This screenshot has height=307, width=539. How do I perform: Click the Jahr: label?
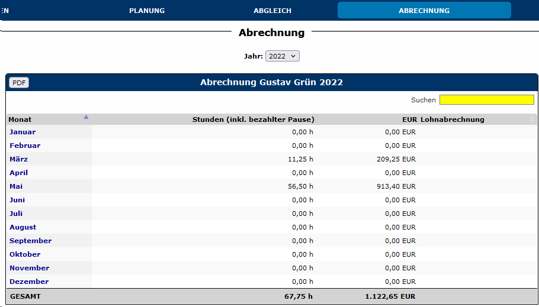click(254, 56)
